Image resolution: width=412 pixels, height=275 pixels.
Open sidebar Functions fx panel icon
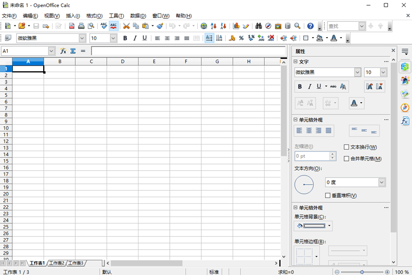tap(405, 121)
